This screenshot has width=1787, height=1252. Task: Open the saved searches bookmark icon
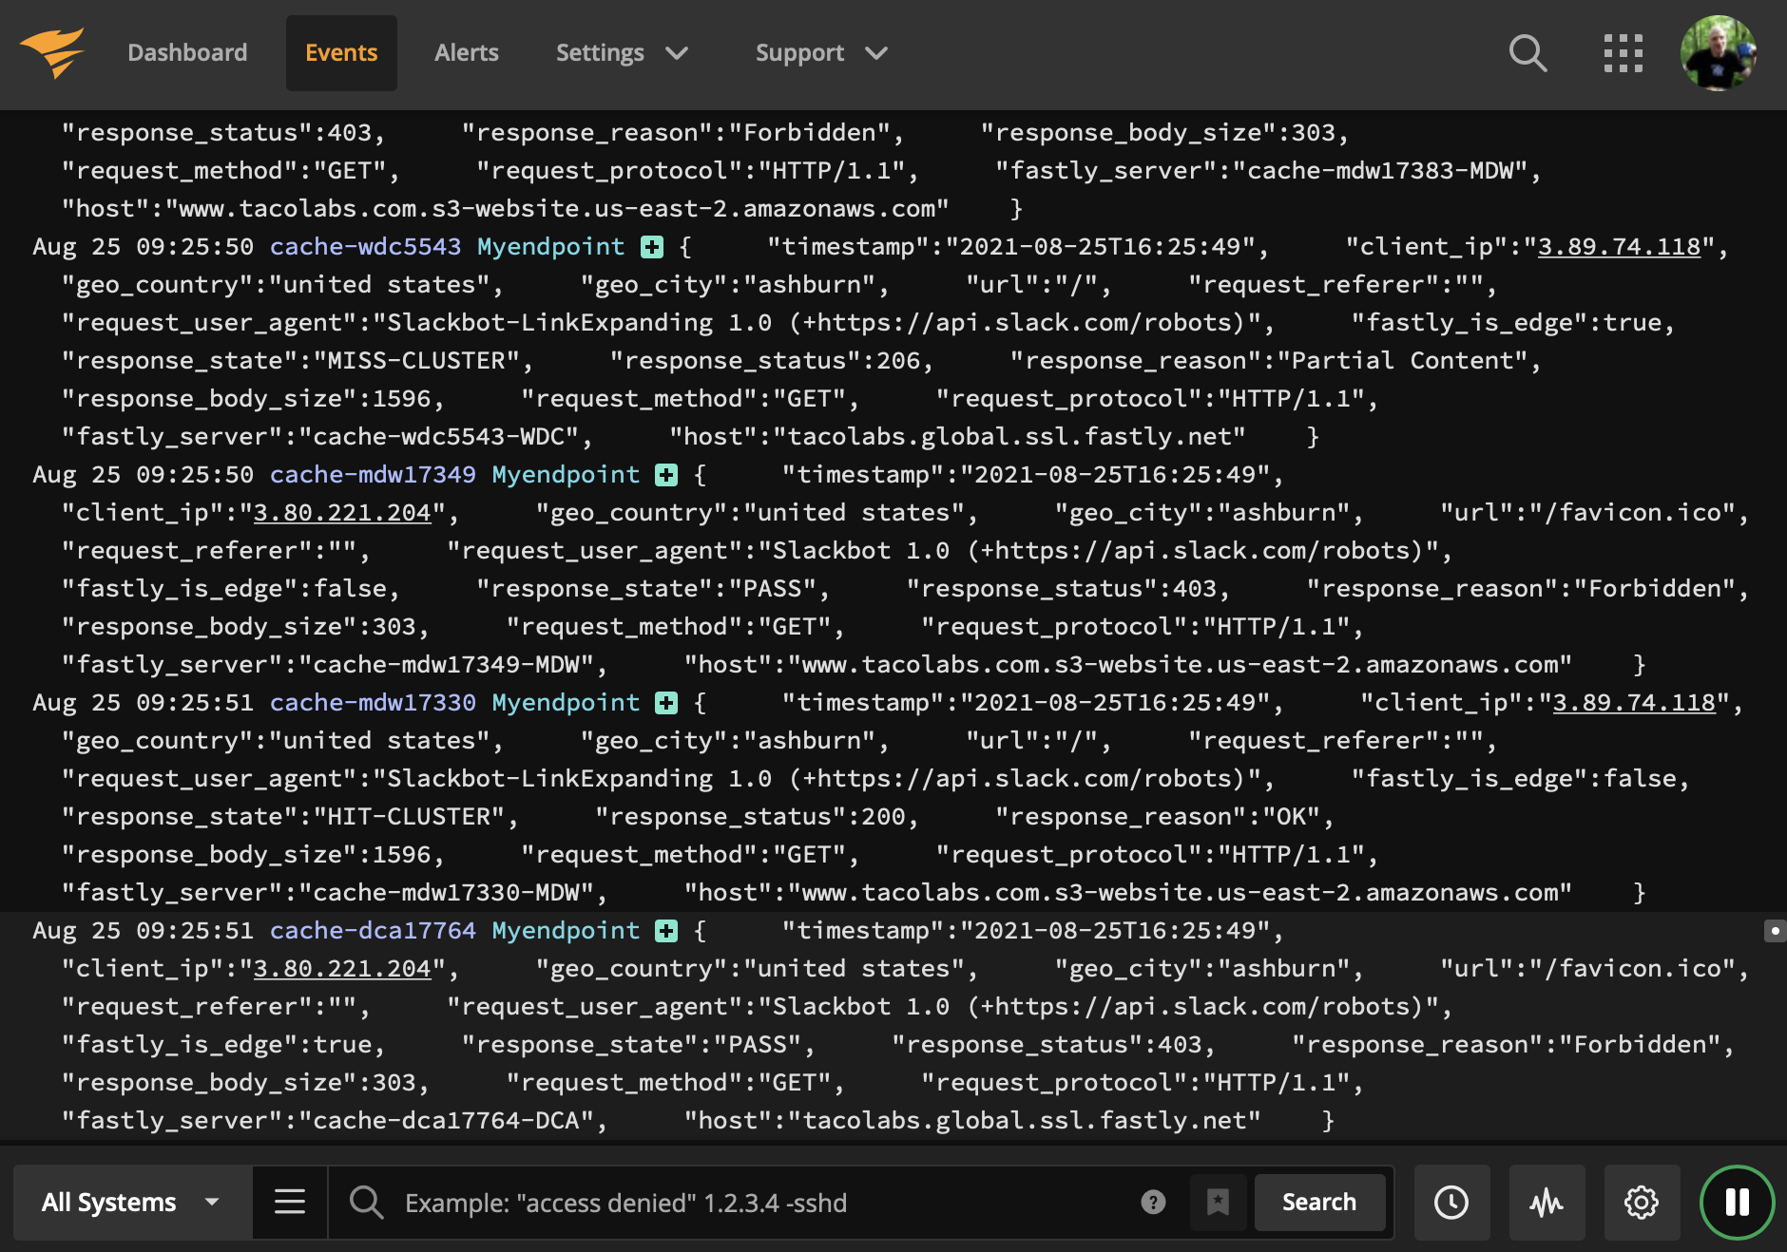[x=1218, y=1203]
